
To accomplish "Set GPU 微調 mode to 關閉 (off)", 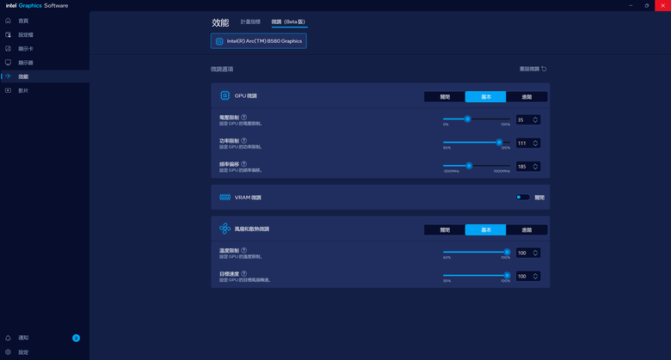I will tap(445, 96).
